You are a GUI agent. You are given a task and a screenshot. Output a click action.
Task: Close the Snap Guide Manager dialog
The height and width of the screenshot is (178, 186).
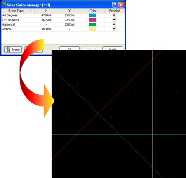[121, 5]
